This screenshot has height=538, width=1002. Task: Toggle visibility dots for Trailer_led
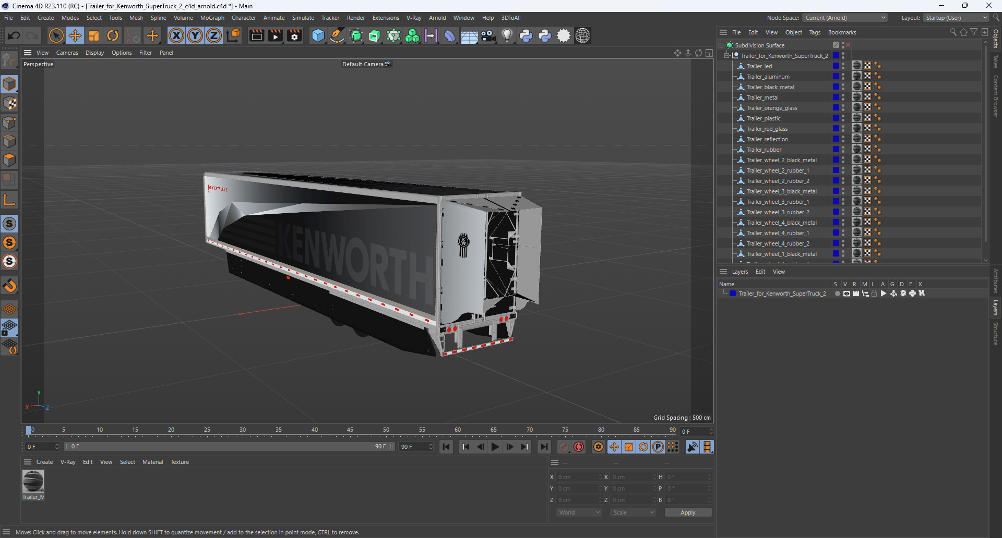(843, 66)
